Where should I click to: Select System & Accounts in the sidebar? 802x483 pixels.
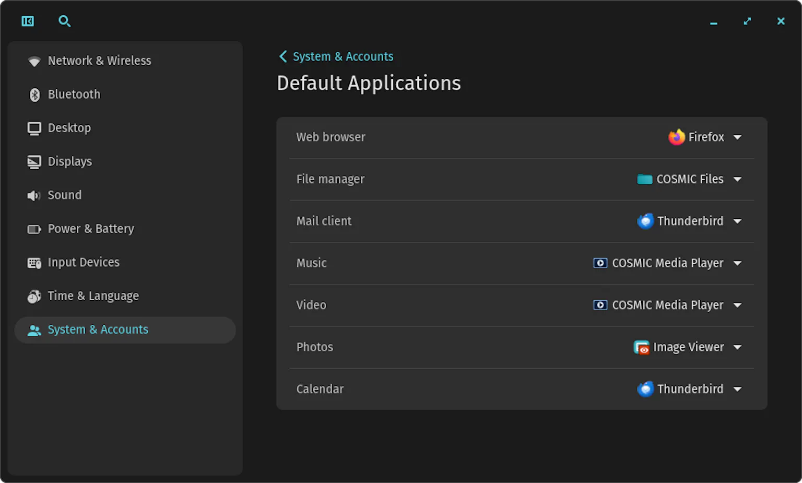coord(98,329)
